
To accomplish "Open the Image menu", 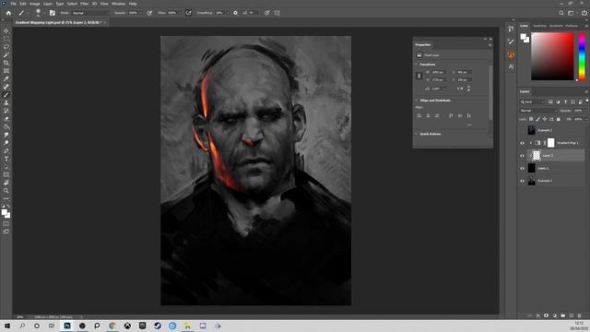I will [35, 4].
